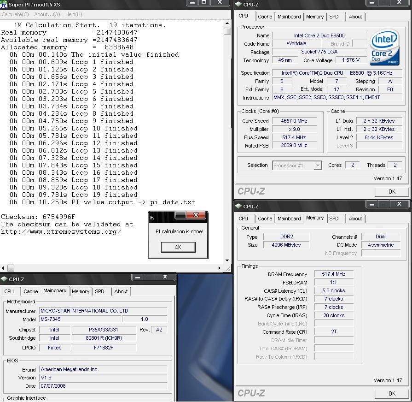
Task: Open the Calculate(C) menu in Super PI
Action: (x=15, y=14)
